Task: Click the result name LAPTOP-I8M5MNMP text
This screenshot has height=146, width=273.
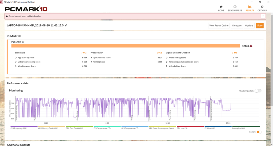Action: [35, 25]
